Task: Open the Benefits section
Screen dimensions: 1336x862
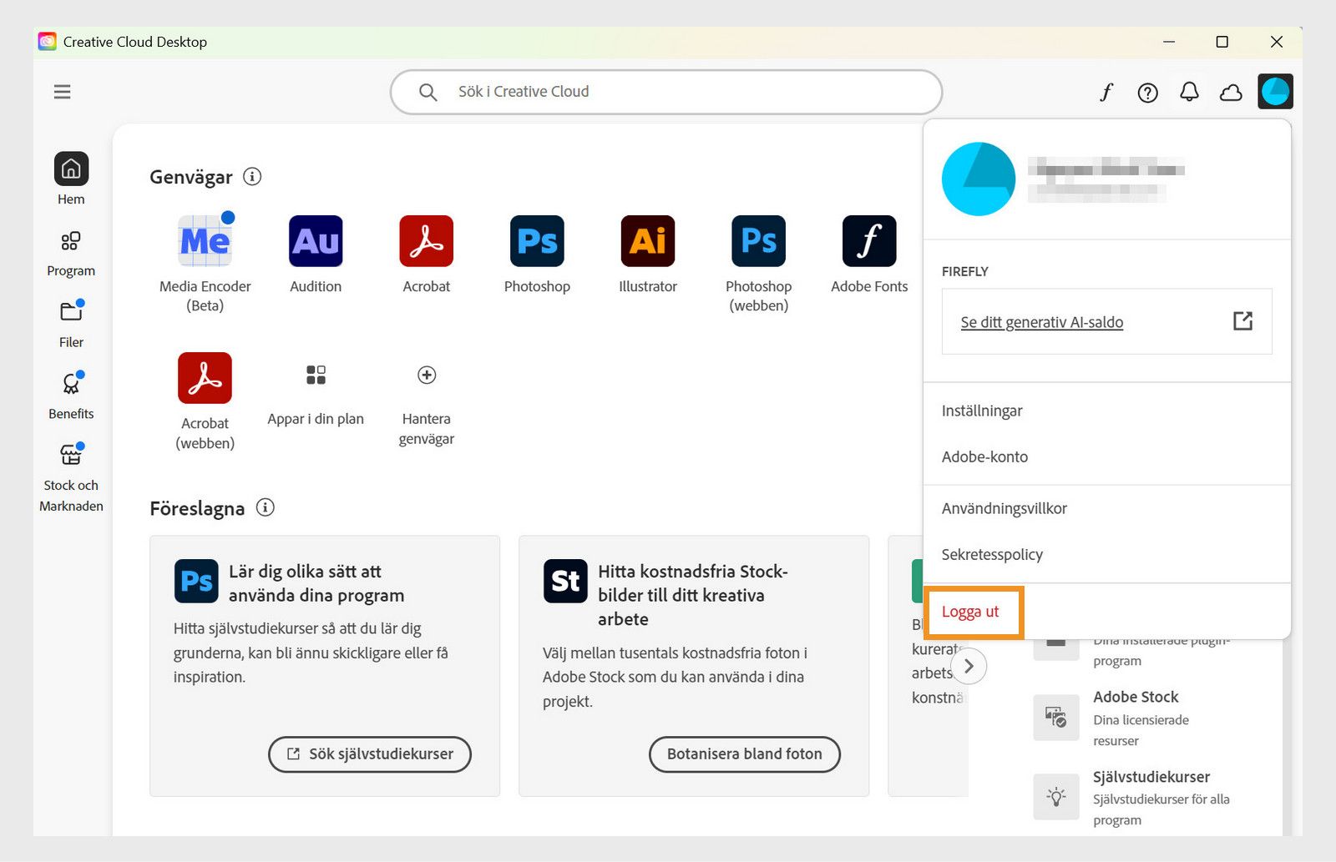Action: tap(71, 392)
